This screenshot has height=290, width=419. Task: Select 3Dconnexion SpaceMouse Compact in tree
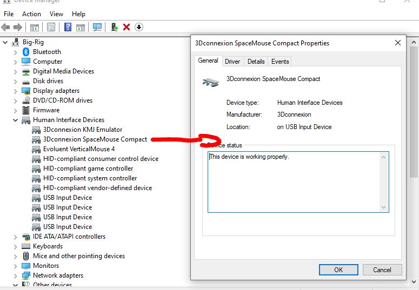(x=95, y=139)
